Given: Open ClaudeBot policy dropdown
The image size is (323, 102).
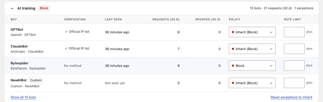Looking at the screenshot, I should (x=252, y=49).
